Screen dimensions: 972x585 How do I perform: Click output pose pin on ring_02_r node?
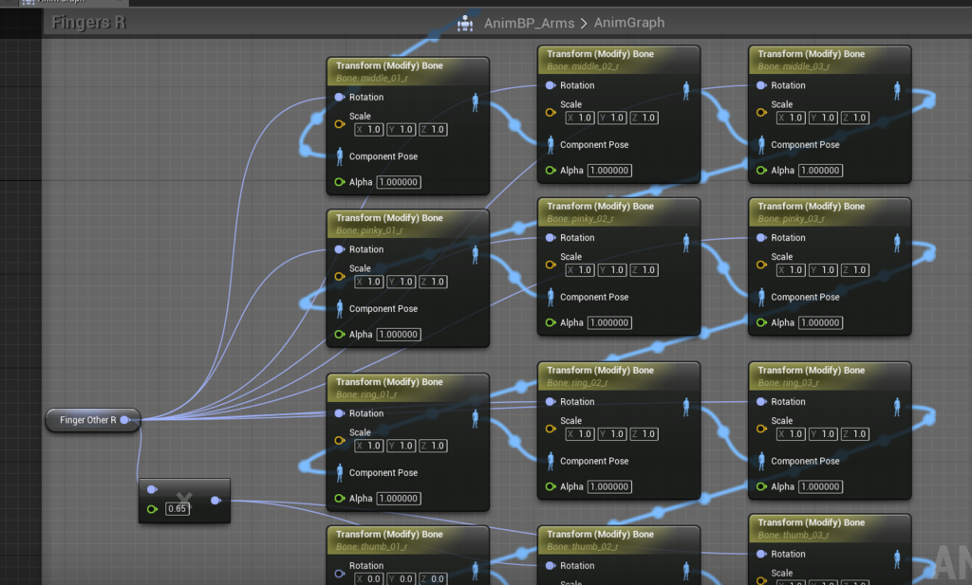click(x=686, y=407)
